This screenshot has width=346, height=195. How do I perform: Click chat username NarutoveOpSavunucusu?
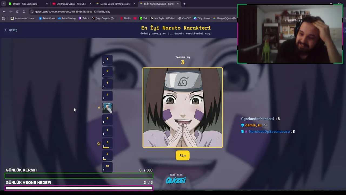pyautogui.click(x=269, y=131)
